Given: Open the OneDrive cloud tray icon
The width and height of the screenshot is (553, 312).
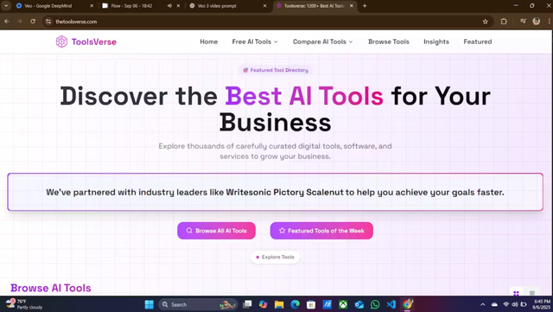Looking at the screenshot, I should click(494, 304).
